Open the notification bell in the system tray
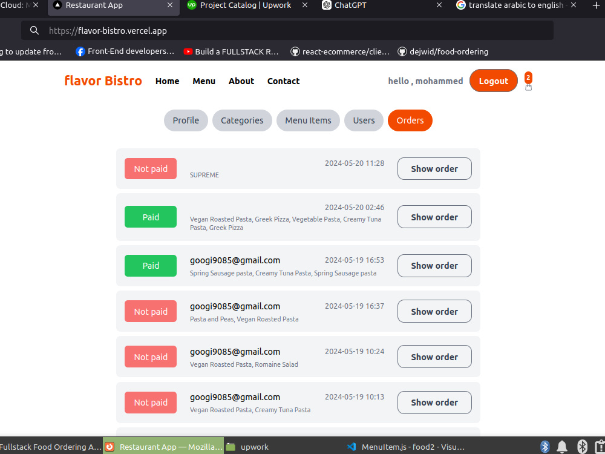605x454 pixels. (562, 447)
